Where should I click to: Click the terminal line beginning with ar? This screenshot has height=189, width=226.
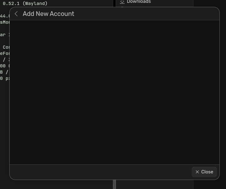(4, 35)
